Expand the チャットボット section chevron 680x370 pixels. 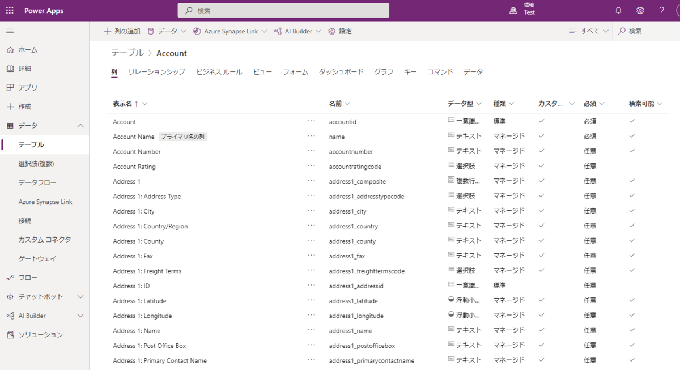[x=80, y=297]
